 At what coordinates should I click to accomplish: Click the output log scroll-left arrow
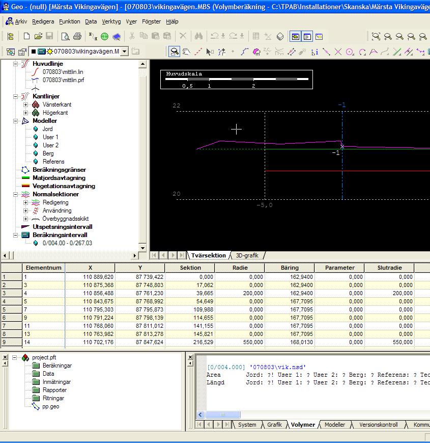pyautogui.click(x=200, y=415)
